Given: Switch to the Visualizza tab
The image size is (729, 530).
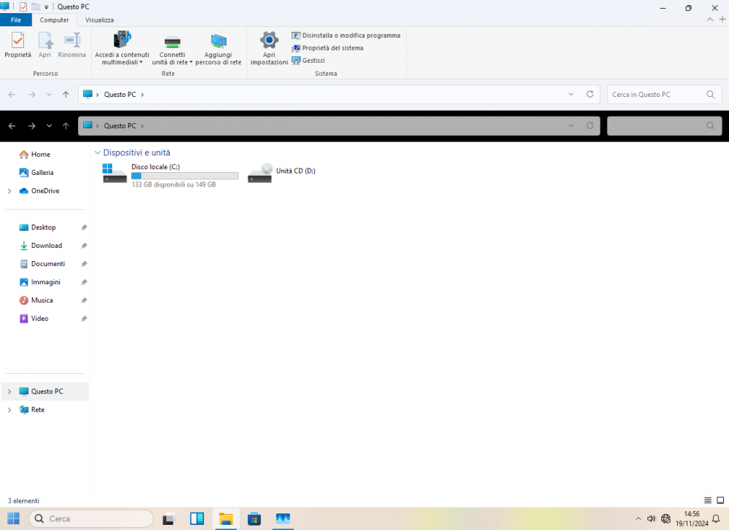Looking at the screenshot, I should coord(99,20).
